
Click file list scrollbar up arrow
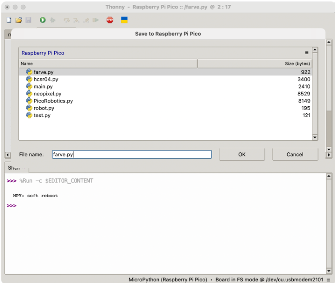click(315, 50)
